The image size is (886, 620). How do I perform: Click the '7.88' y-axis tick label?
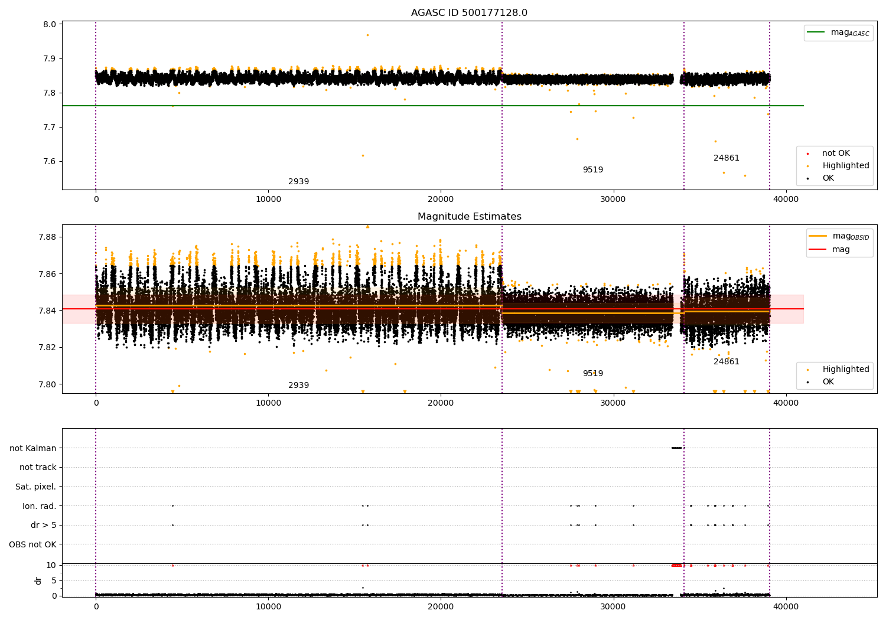tap(48, 237)
